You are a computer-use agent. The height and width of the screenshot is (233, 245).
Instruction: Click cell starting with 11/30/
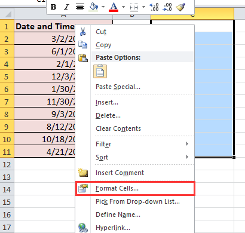[45, 102]
